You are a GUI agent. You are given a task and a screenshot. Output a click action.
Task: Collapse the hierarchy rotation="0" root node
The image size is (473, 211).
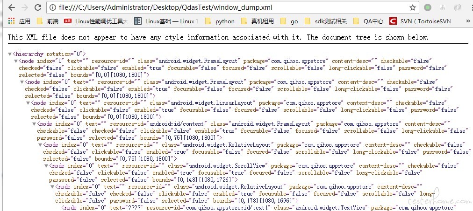pyautogui.click(x=10, y=54)
